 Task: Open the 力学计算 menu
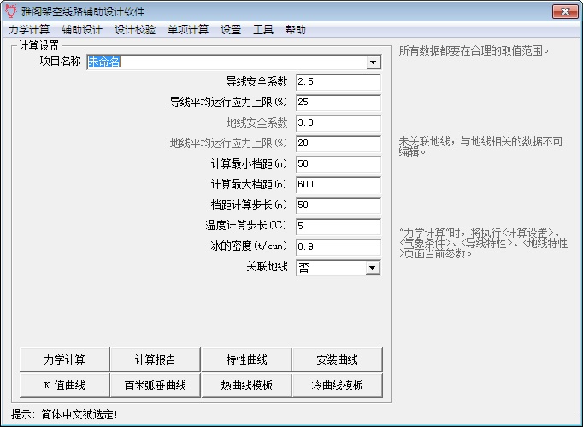(29, 29)
